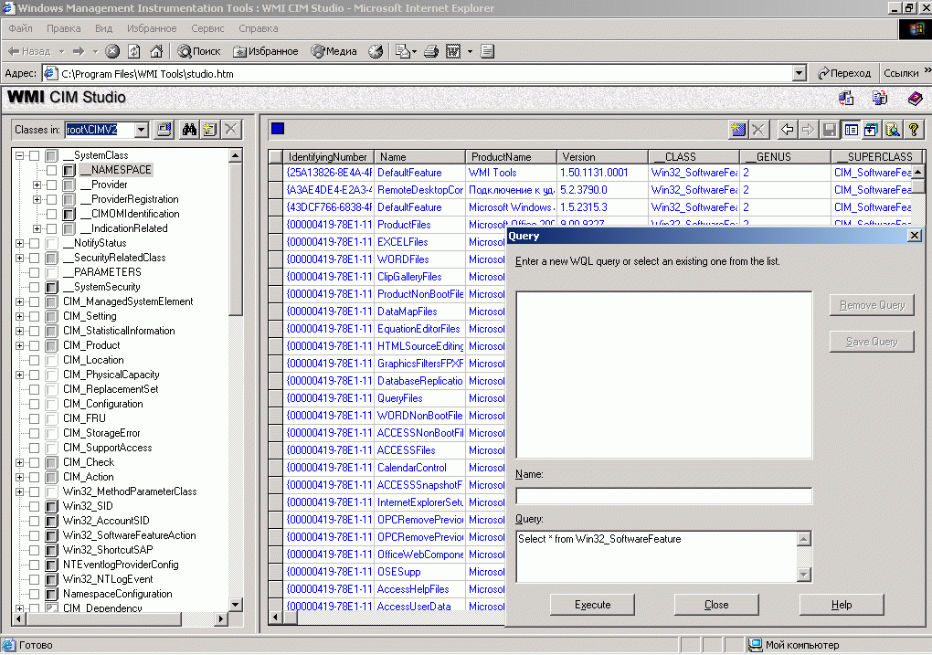Click the MOF Generator wizard icon
This screenshot has width=932, height=655.
(x=846, y=98)
